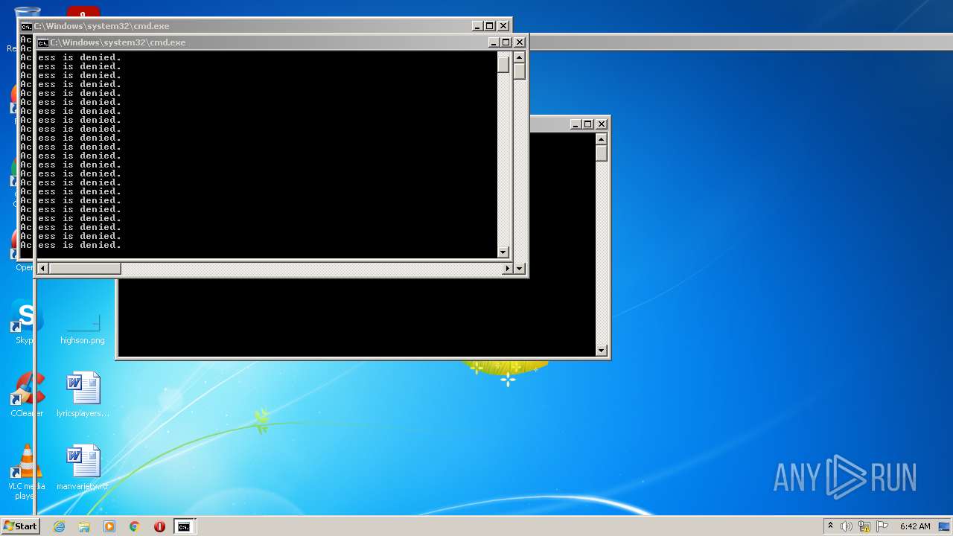Select the CCleaner desktop shortcut
953x536 pixels.
[x=27, y=395]
